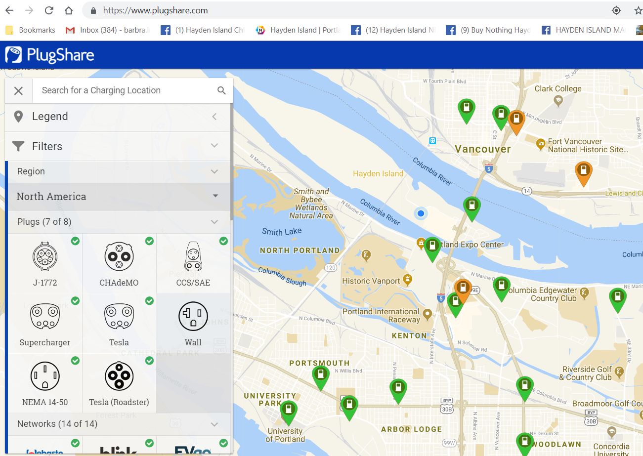Click the browser back arrow
643x456 pixels.
coord(9,10)
